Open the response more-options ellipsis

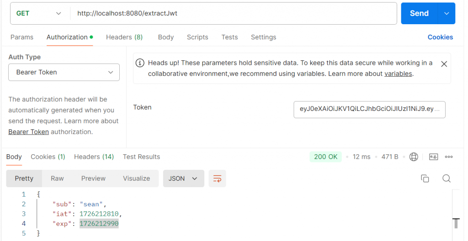449,157
